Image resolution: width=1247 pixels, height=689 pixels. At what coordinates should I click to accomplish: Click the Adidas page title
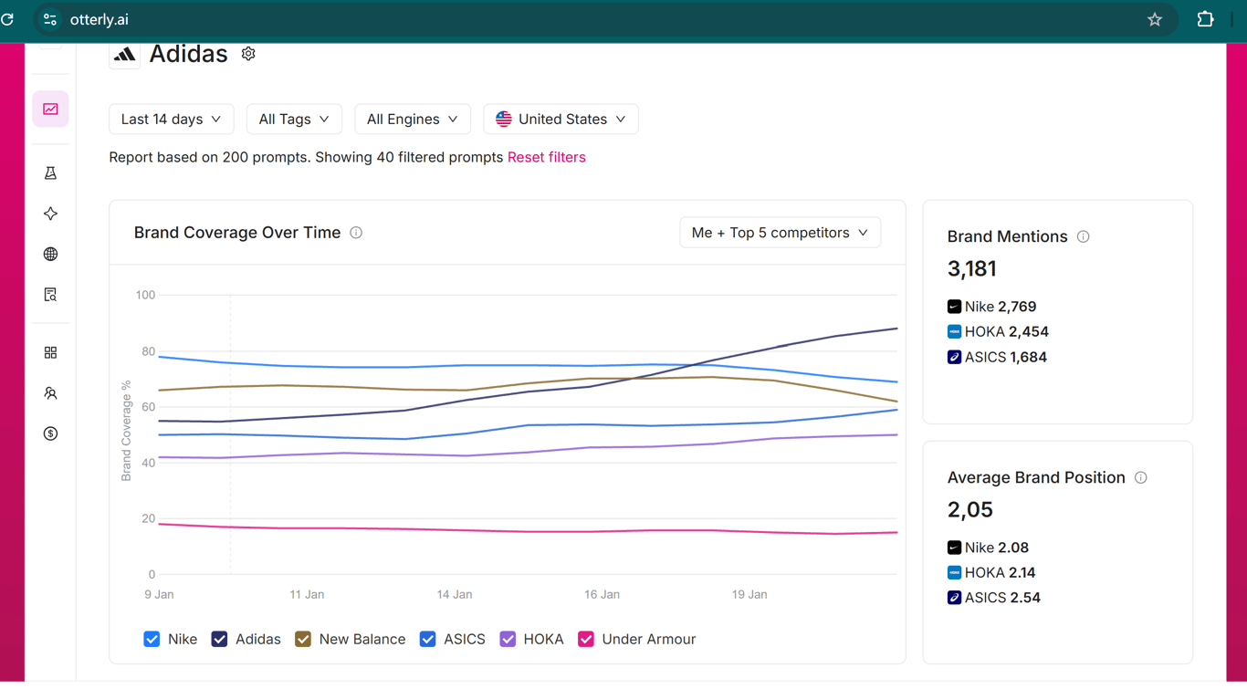click(189, 54)
